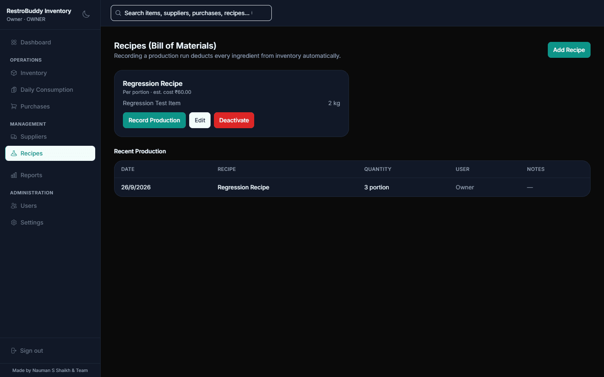
Task: Open Suppliers management page
Action: tap(50, 137)
